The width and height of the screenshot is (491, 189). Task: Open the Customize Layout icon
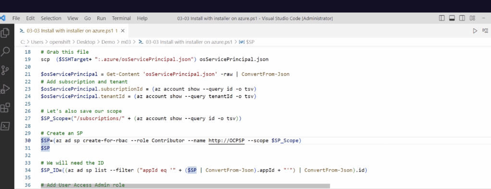pyautogui.click(x=472, y=18)
